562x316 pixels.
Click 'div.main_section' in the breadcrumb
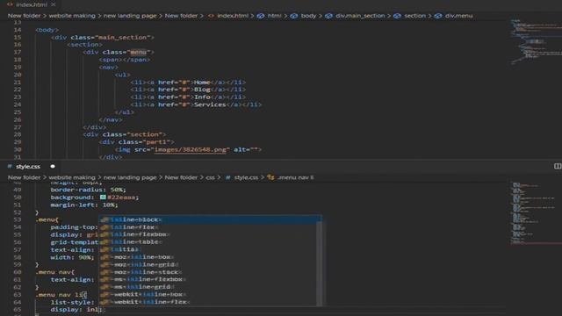click(x=360, y=16)
